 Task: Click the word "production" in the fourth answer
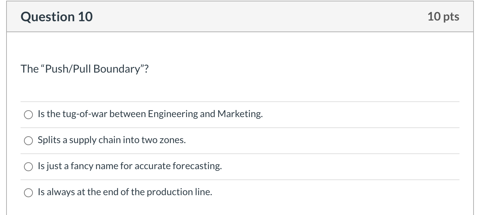170,192
